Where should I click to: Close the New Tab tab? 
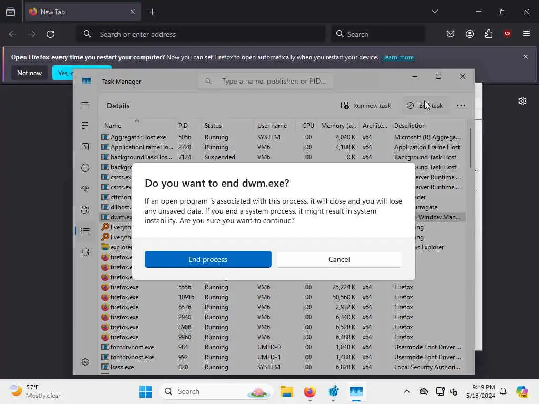133,12
